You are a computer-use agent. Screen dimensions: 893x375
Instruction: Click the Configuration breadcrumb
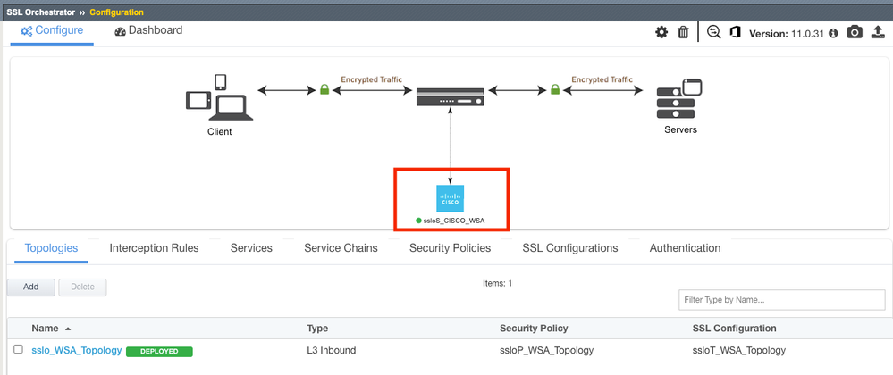pos(117,12)
